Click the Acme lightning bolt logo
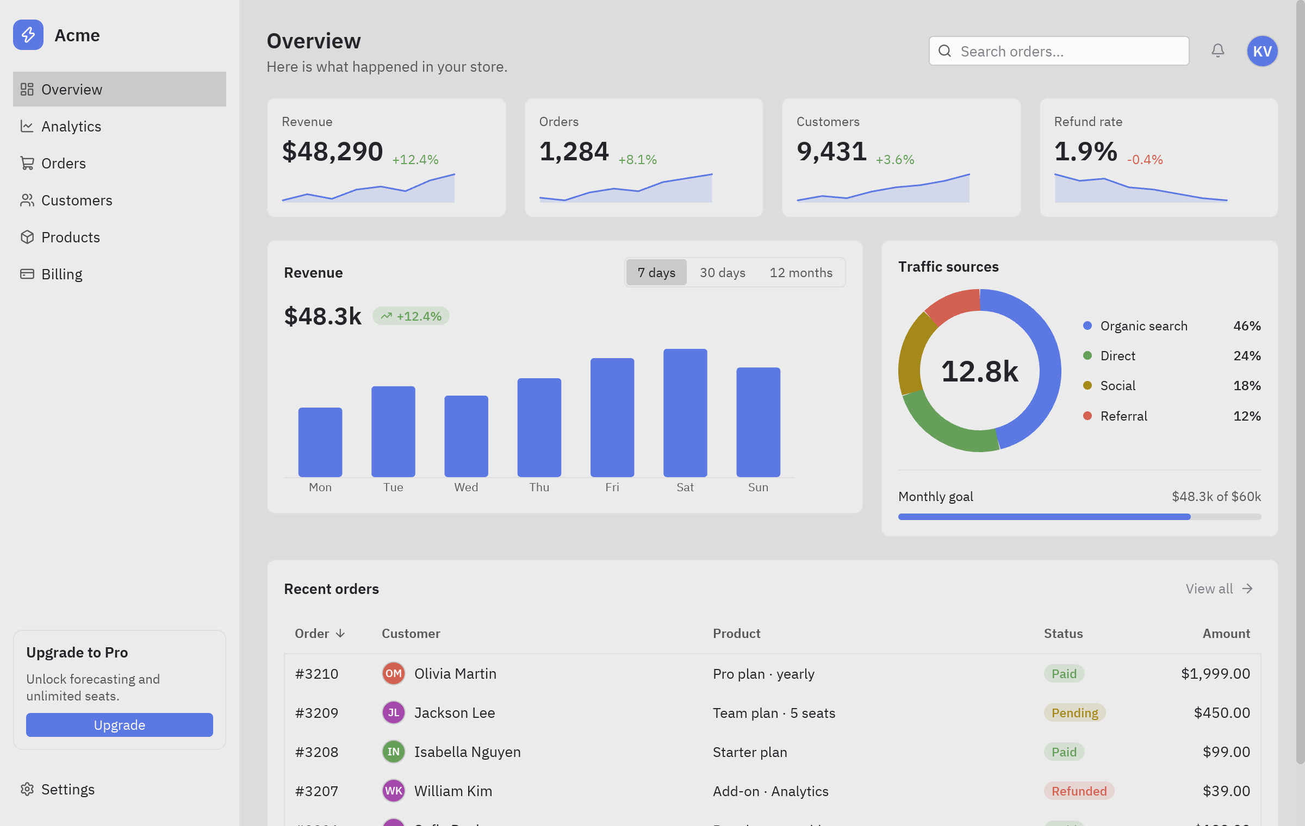This screenshot has width=1305, height=826. [x=28, y=35]
